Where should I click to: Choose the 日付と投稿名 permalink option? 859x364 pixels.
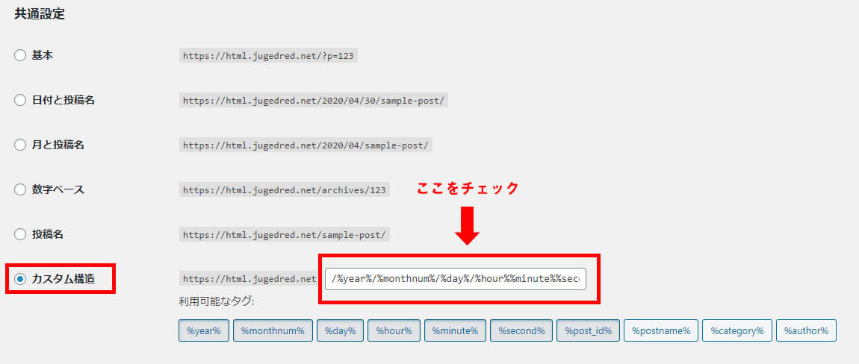point(20,100)
